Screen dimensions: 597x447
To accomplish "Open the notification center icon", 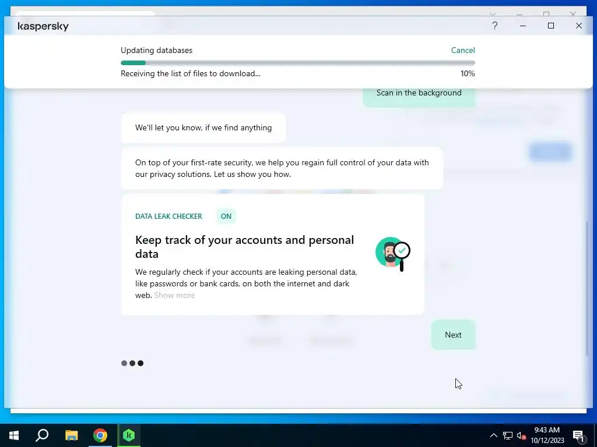I will pos(579,436).
